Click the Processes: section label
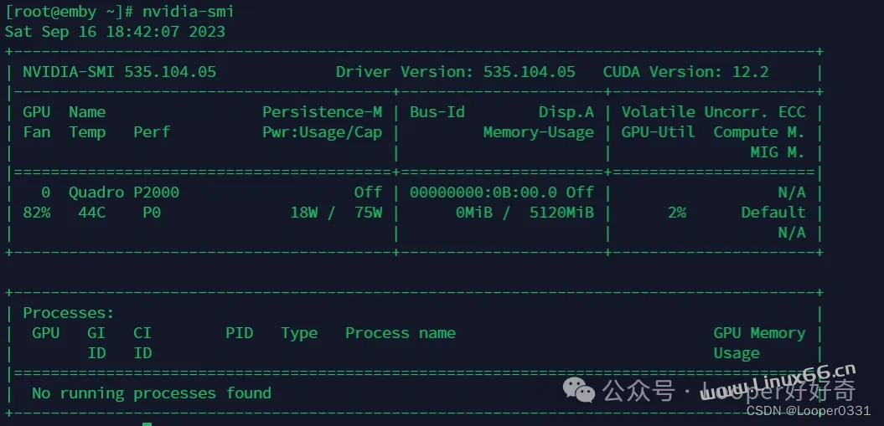 point(69,313)
